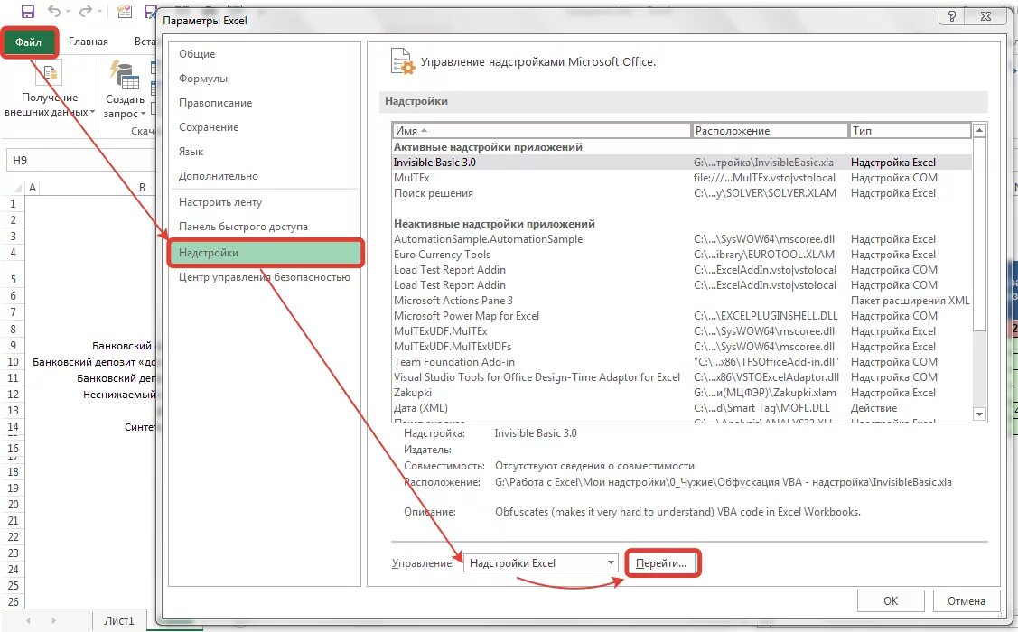Click the Банковский депозит «до cell
Image resolution: width=1018 pixels, height=632 pixels.
pyautogui.click(x=94, y=362)
